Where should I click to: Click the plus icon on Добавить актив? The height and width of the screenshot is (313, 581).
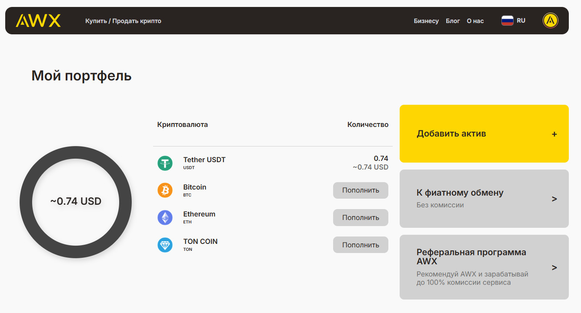554,134
